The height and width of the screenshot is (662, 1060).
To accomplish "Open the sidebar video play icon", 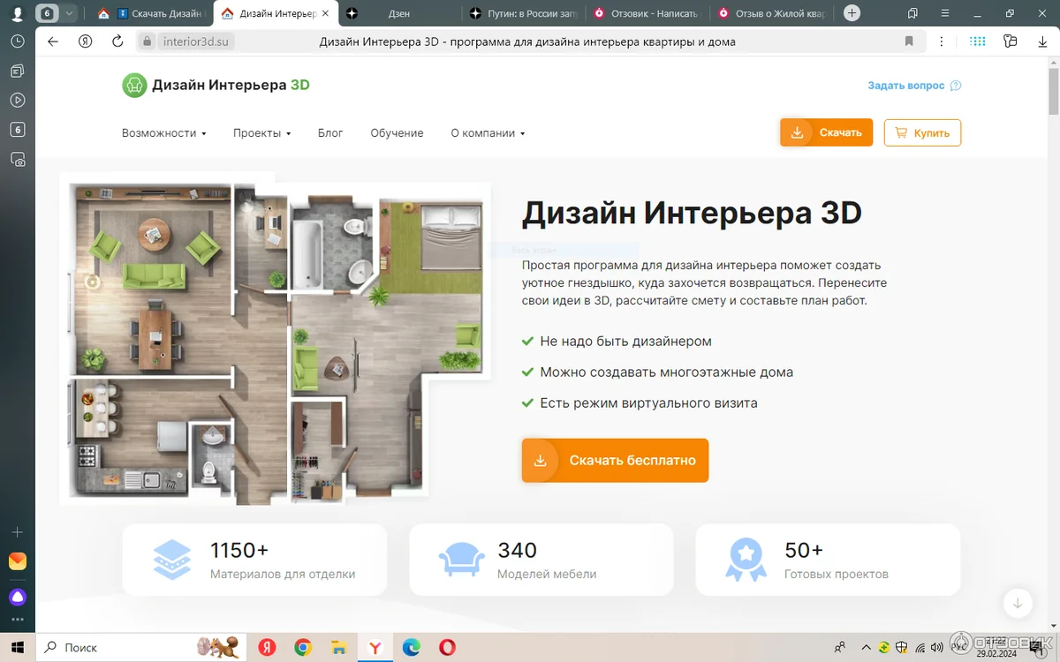I will point(17,100).
